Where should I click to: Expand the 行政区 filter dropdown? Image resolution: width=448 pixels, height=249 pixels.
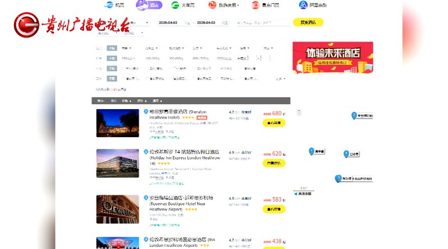click(x=151, y=48)
